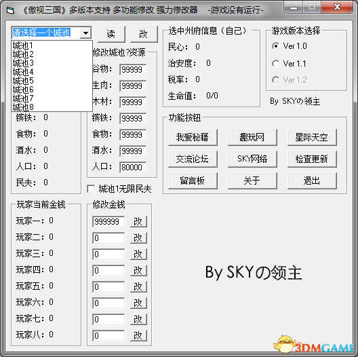The width and height of the screenshot is (358, 357).
Task: Click the 谷物 value input field
Action: [133, 69]
